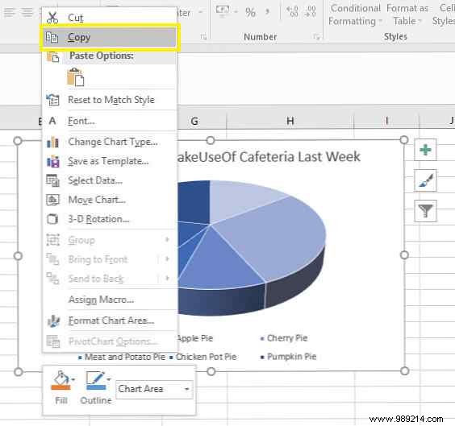Click the lightest blue top pie slice

[x=241, y=200]
